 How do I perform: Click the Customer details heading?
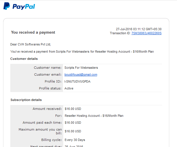coord(24,59)
